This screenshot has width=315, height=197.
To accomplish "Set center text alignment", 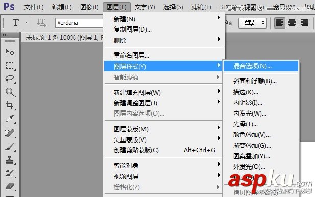I will (292, 22).
